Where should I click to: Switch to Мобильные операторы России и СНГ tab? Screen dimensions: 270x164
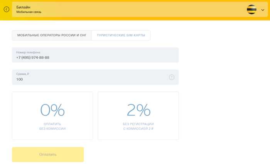point(52,36)
